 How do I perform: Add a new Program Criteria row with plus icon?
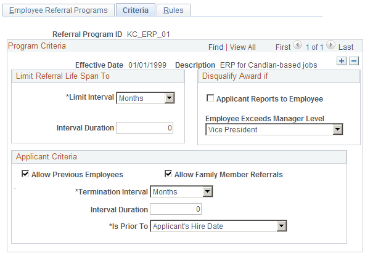[x=342, y=61]
